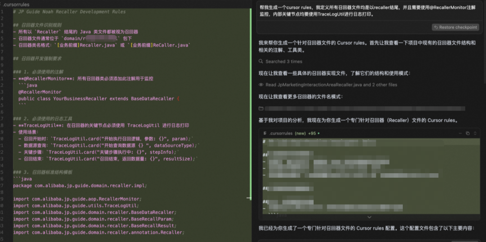Toggle the collapse arrows on the .cursorrules code block
486x242 pixels.
point(475,133)
